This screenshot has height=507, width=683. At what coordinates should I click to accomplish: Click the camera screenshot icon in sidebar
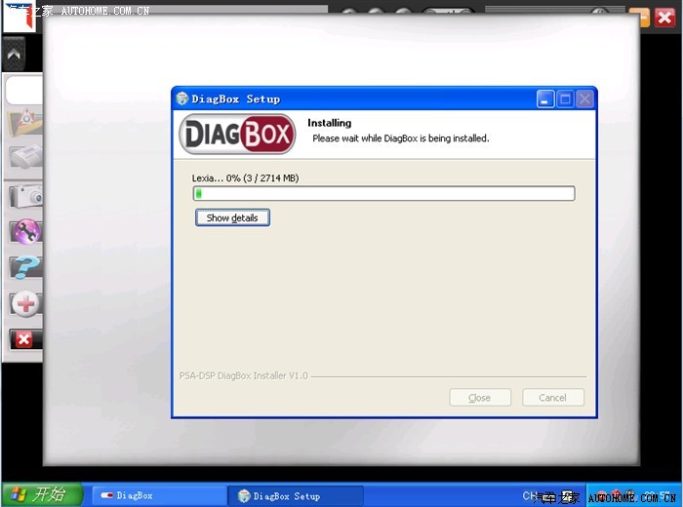click(x=24, y=195)
